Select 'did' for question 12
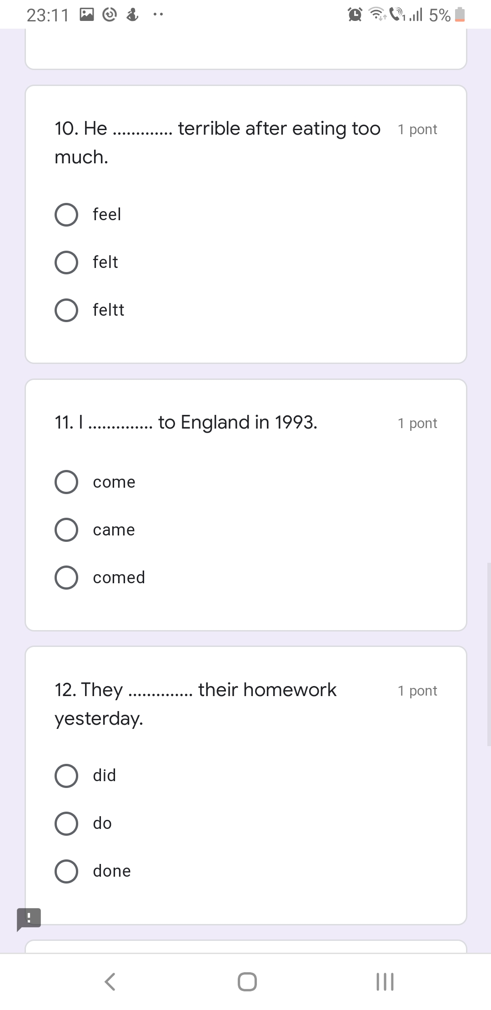Viewport: 491px width, 1010px height. 66,776
